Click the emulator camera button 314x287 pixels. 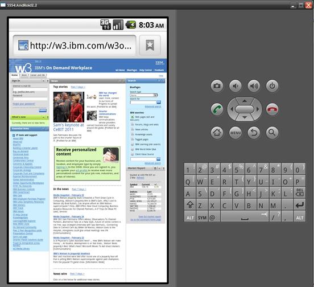coord(217,86)
